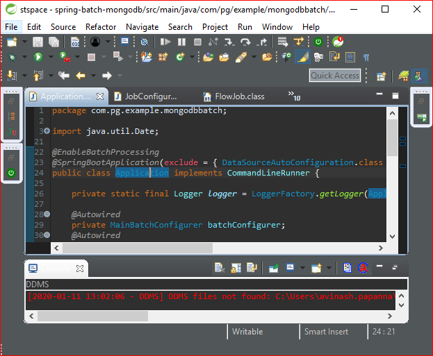This screenshot has width=433, height=356.
Task: Expand the folded imports on line 3
Action: 47,130
